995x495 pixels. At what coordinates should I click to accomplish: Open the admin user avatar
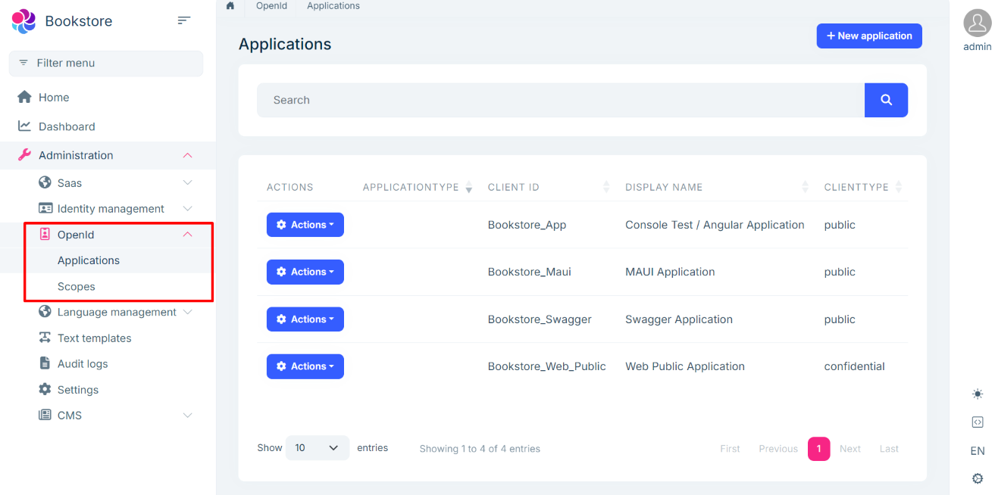point(977,23)
